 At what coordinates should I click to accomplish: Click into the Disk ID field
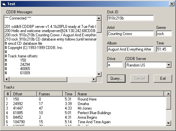coord(130,18)
